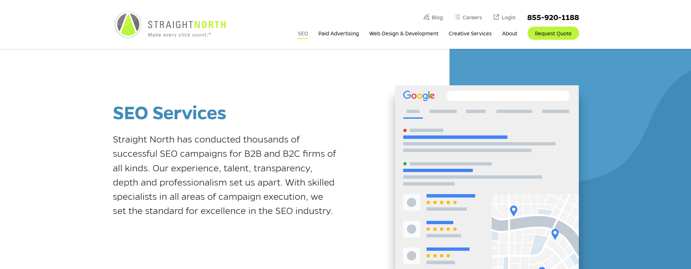Click the Straight North compass logo icon
Screen dimensions: 691x269
(x=128, y=24)
